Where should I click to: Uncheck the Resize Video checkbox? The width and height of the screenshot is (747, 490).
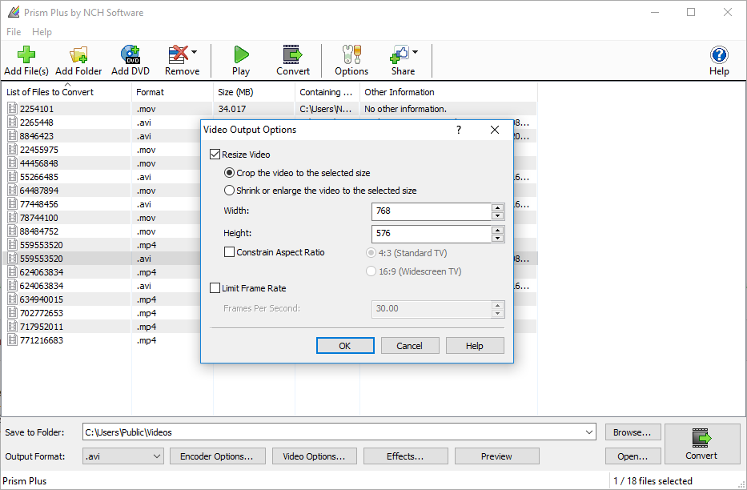pos(215,155)
